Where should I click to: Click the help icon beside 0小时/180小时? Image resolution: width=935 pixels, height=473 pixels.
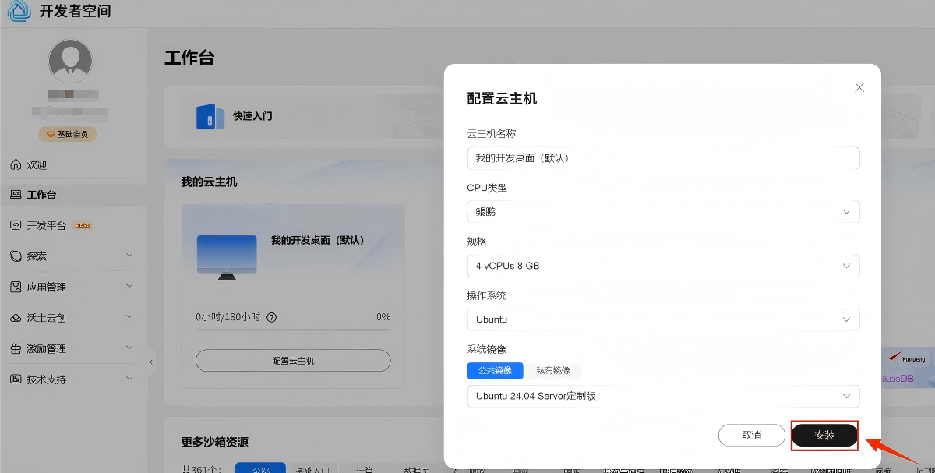tap(272, 317)
